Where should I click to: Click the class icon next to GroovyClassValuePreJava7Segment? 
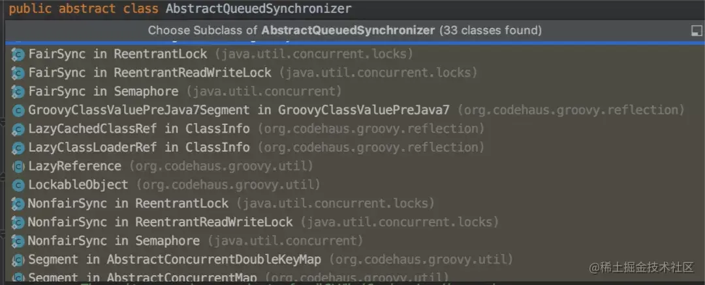(18, 111)
